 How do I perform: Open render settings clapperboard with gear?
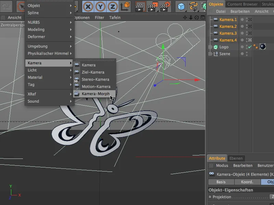click(165, 7)
